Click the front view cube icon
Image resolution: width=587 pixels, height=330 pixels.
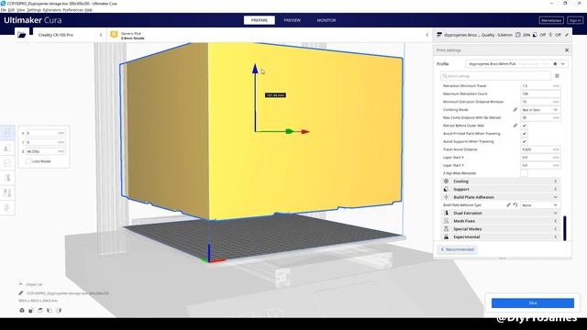31,310
